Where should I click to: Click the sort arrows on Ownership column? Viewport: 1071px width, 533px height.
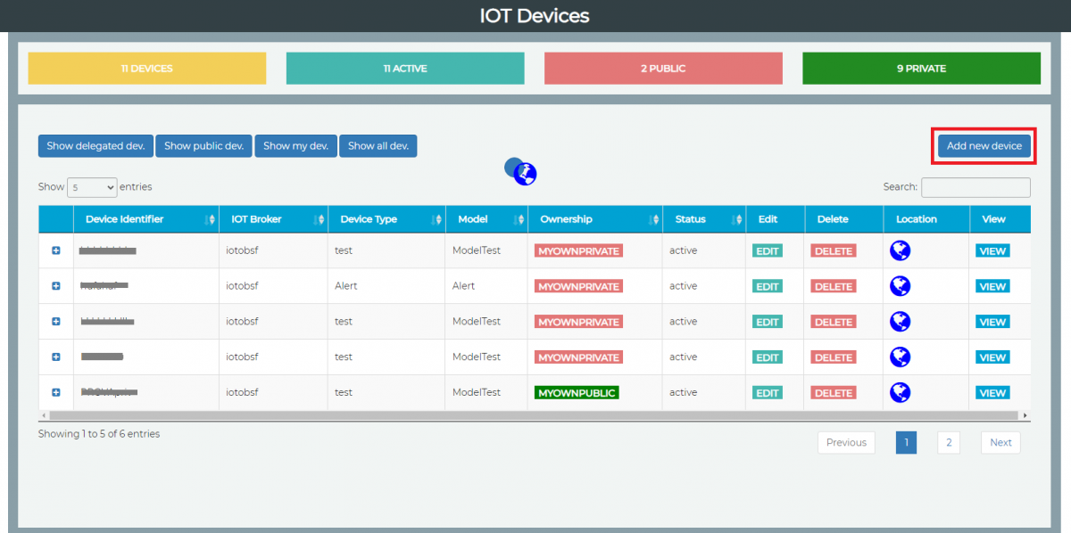pyautogui.click(x=655, y=219)
